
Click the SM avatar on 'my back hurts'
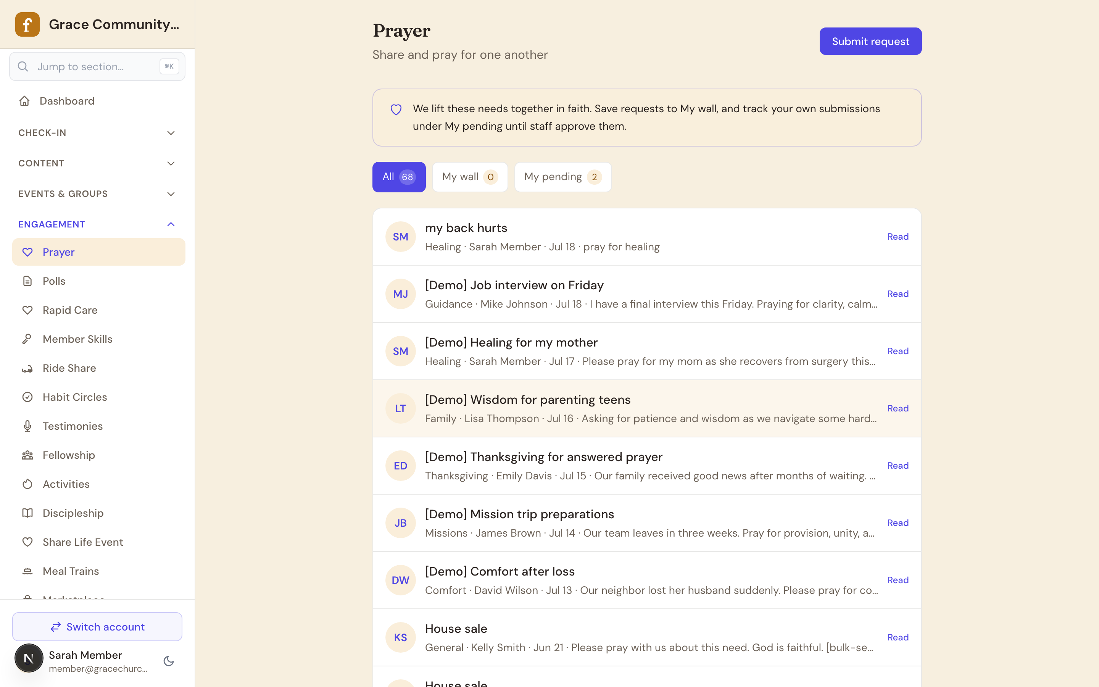(x=401, y=237)
